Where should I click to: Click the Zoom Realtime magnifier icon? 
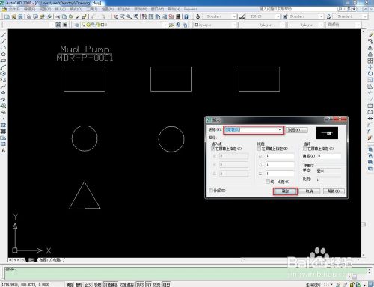pyautogui.click(x=122, y=16)
